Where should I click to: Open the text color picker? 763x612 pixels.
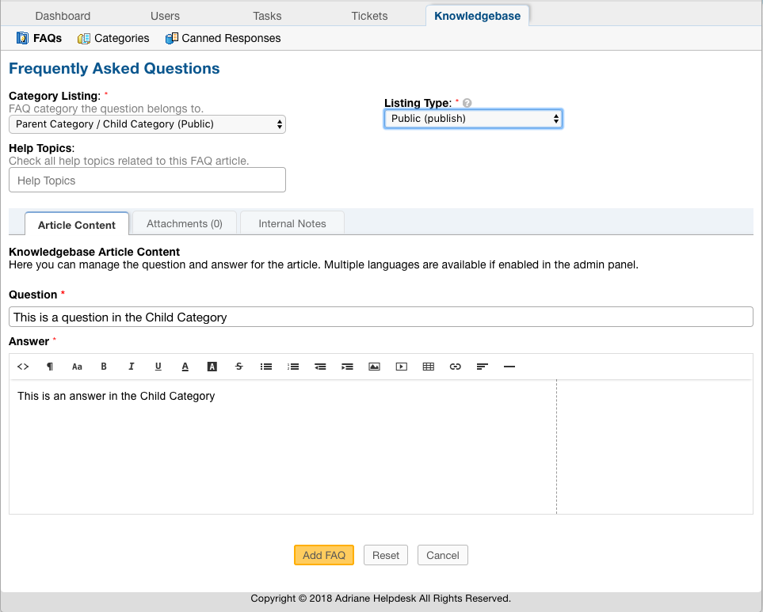coord(185,367)
